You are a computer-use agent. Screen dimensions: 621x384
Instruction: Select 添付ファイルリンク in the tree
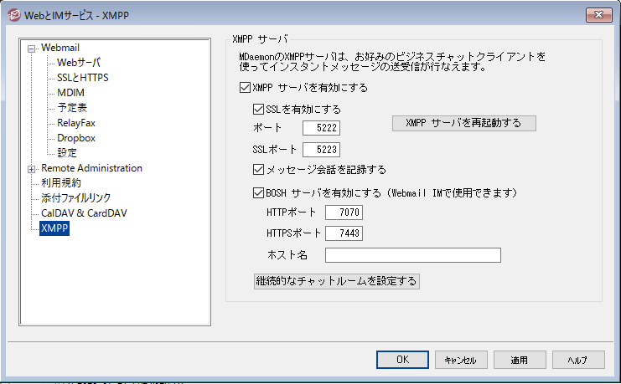(x=75, y=198)
